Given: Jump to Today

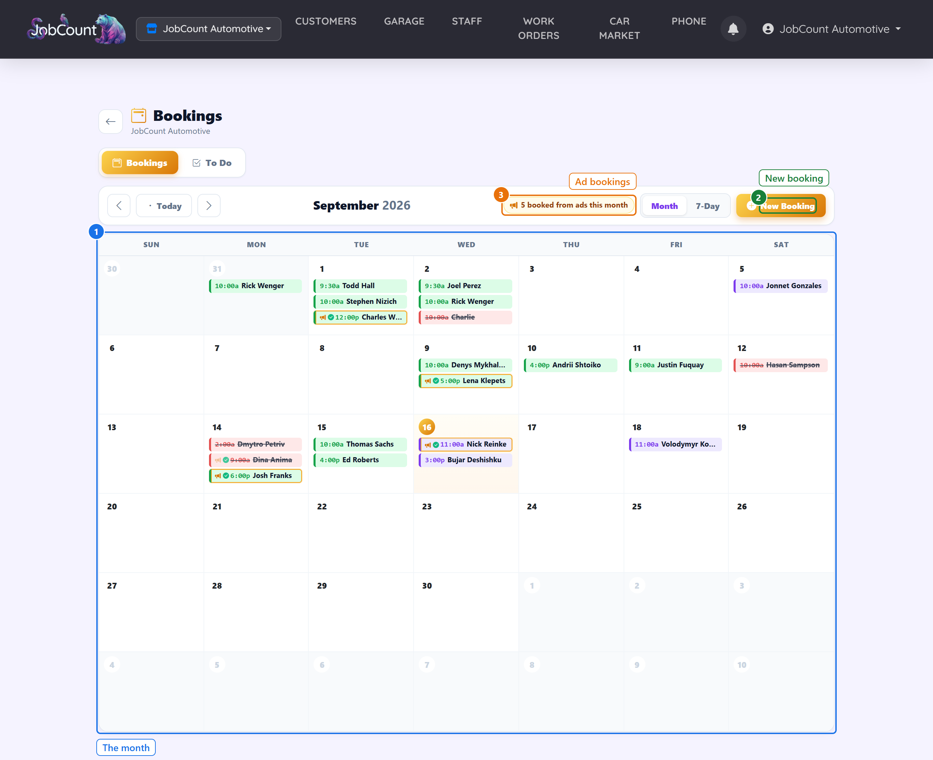Looking at the screenshot, I should click(x=164, y=206).
